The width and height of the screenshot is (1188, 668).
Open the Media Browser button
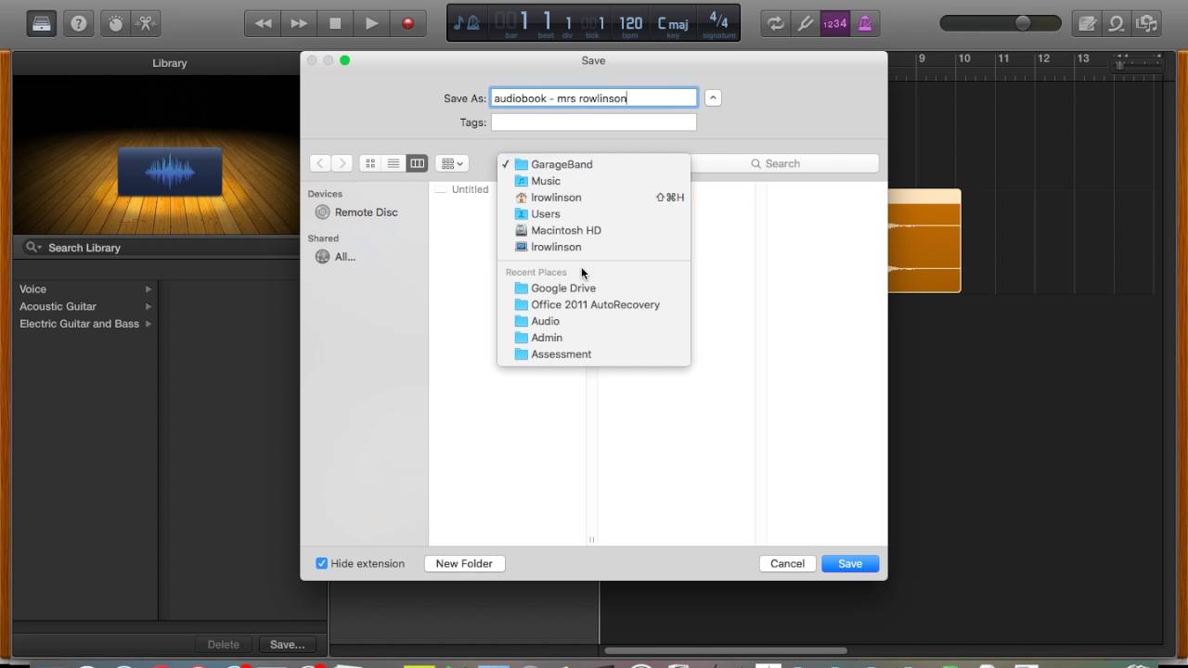coord(1147,23)
